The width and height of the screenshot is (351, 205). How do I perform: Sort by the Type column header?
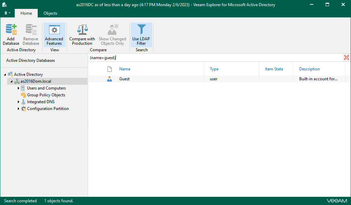214,69
